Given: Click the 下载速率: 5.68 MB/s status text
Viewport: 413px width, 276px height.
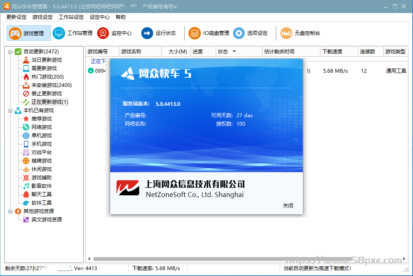Looking at the screenshot, I should [156, 268].
